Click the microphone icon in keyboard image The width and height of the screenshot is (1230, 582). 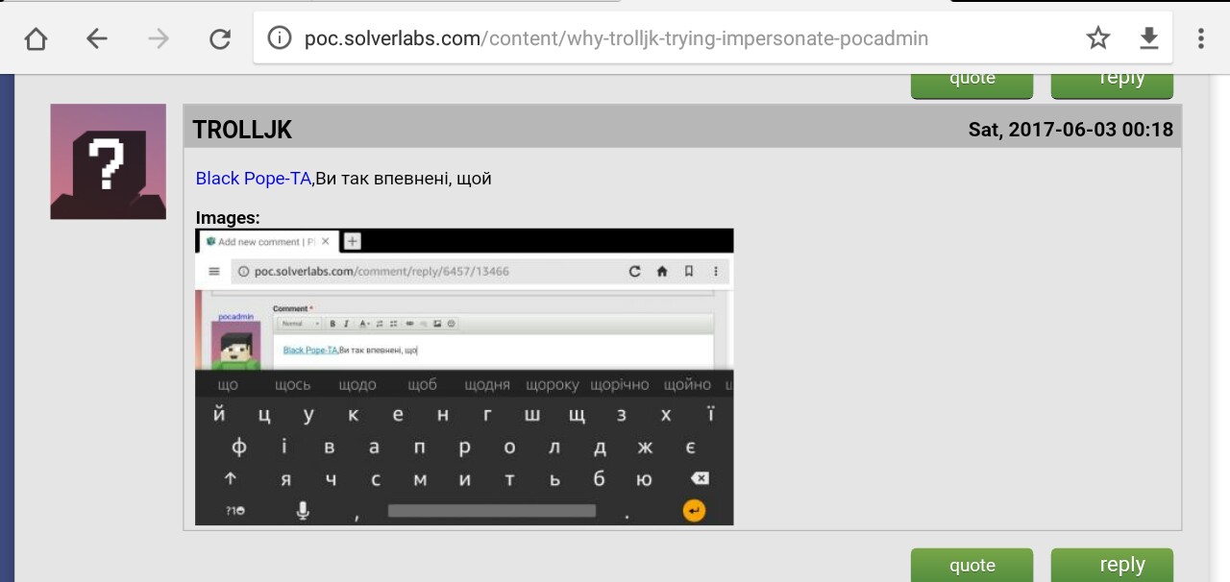point(303,510)
